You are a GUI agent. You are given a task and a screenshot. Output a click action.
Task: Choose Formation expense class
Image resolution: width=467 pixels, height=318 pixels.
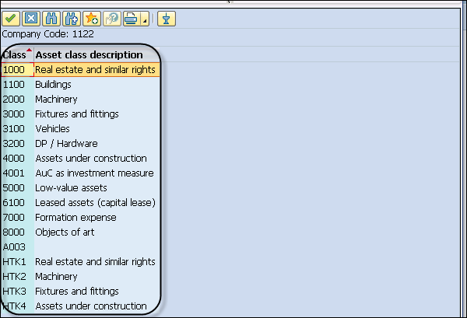click(x=75, y=218)
